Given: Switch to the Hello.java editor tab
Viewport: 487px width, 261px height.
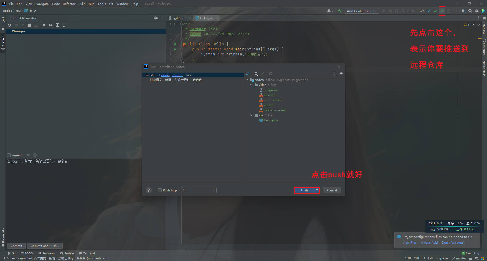Looking at the screenshot, I should [207, 18].
